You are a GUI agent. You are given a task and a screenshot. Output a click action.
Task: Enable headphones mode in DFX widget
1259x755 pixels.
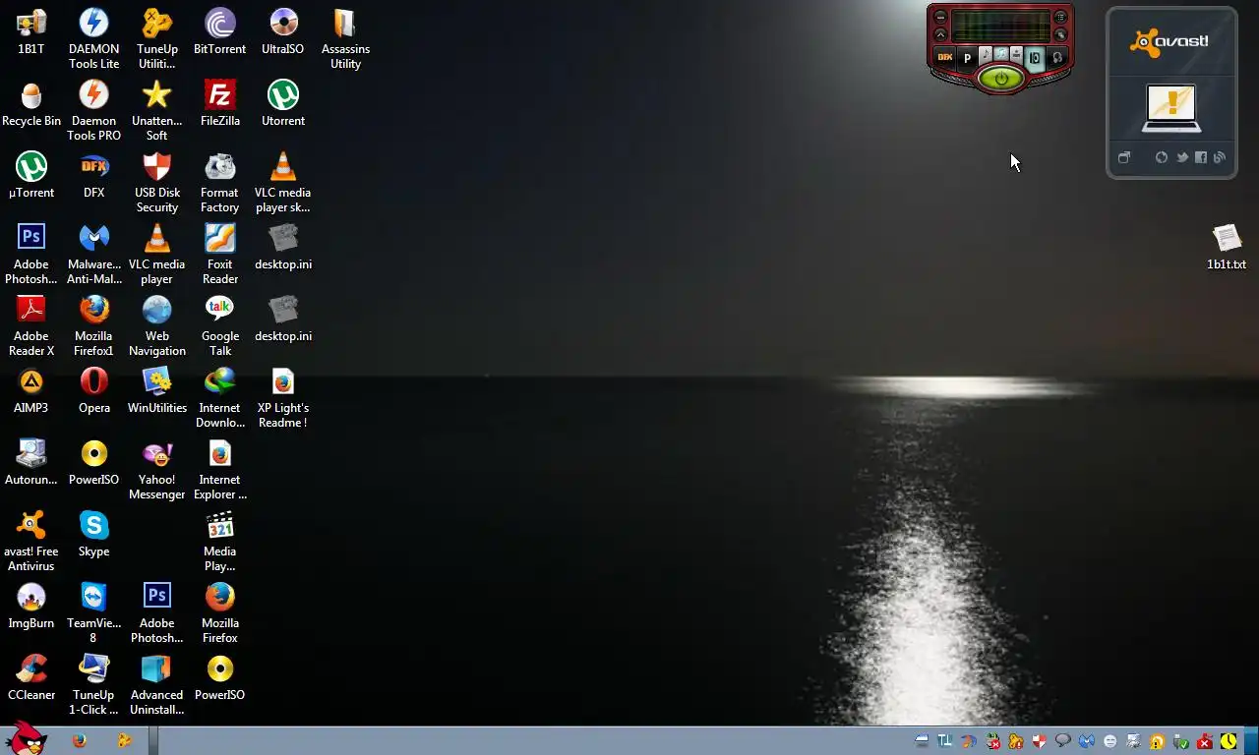point(1057,58)
